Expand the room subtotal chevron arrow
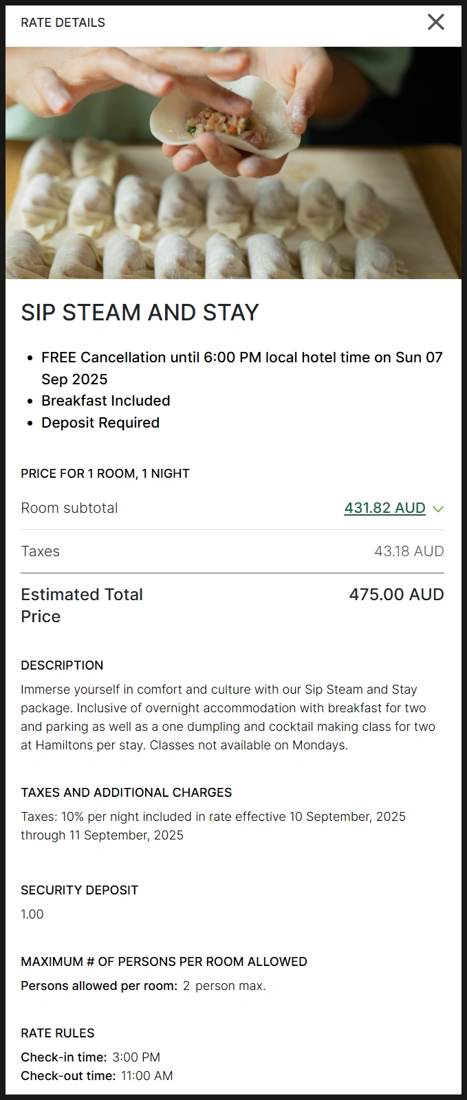This screenshot has height=1100, width=467. pos(439,509)
